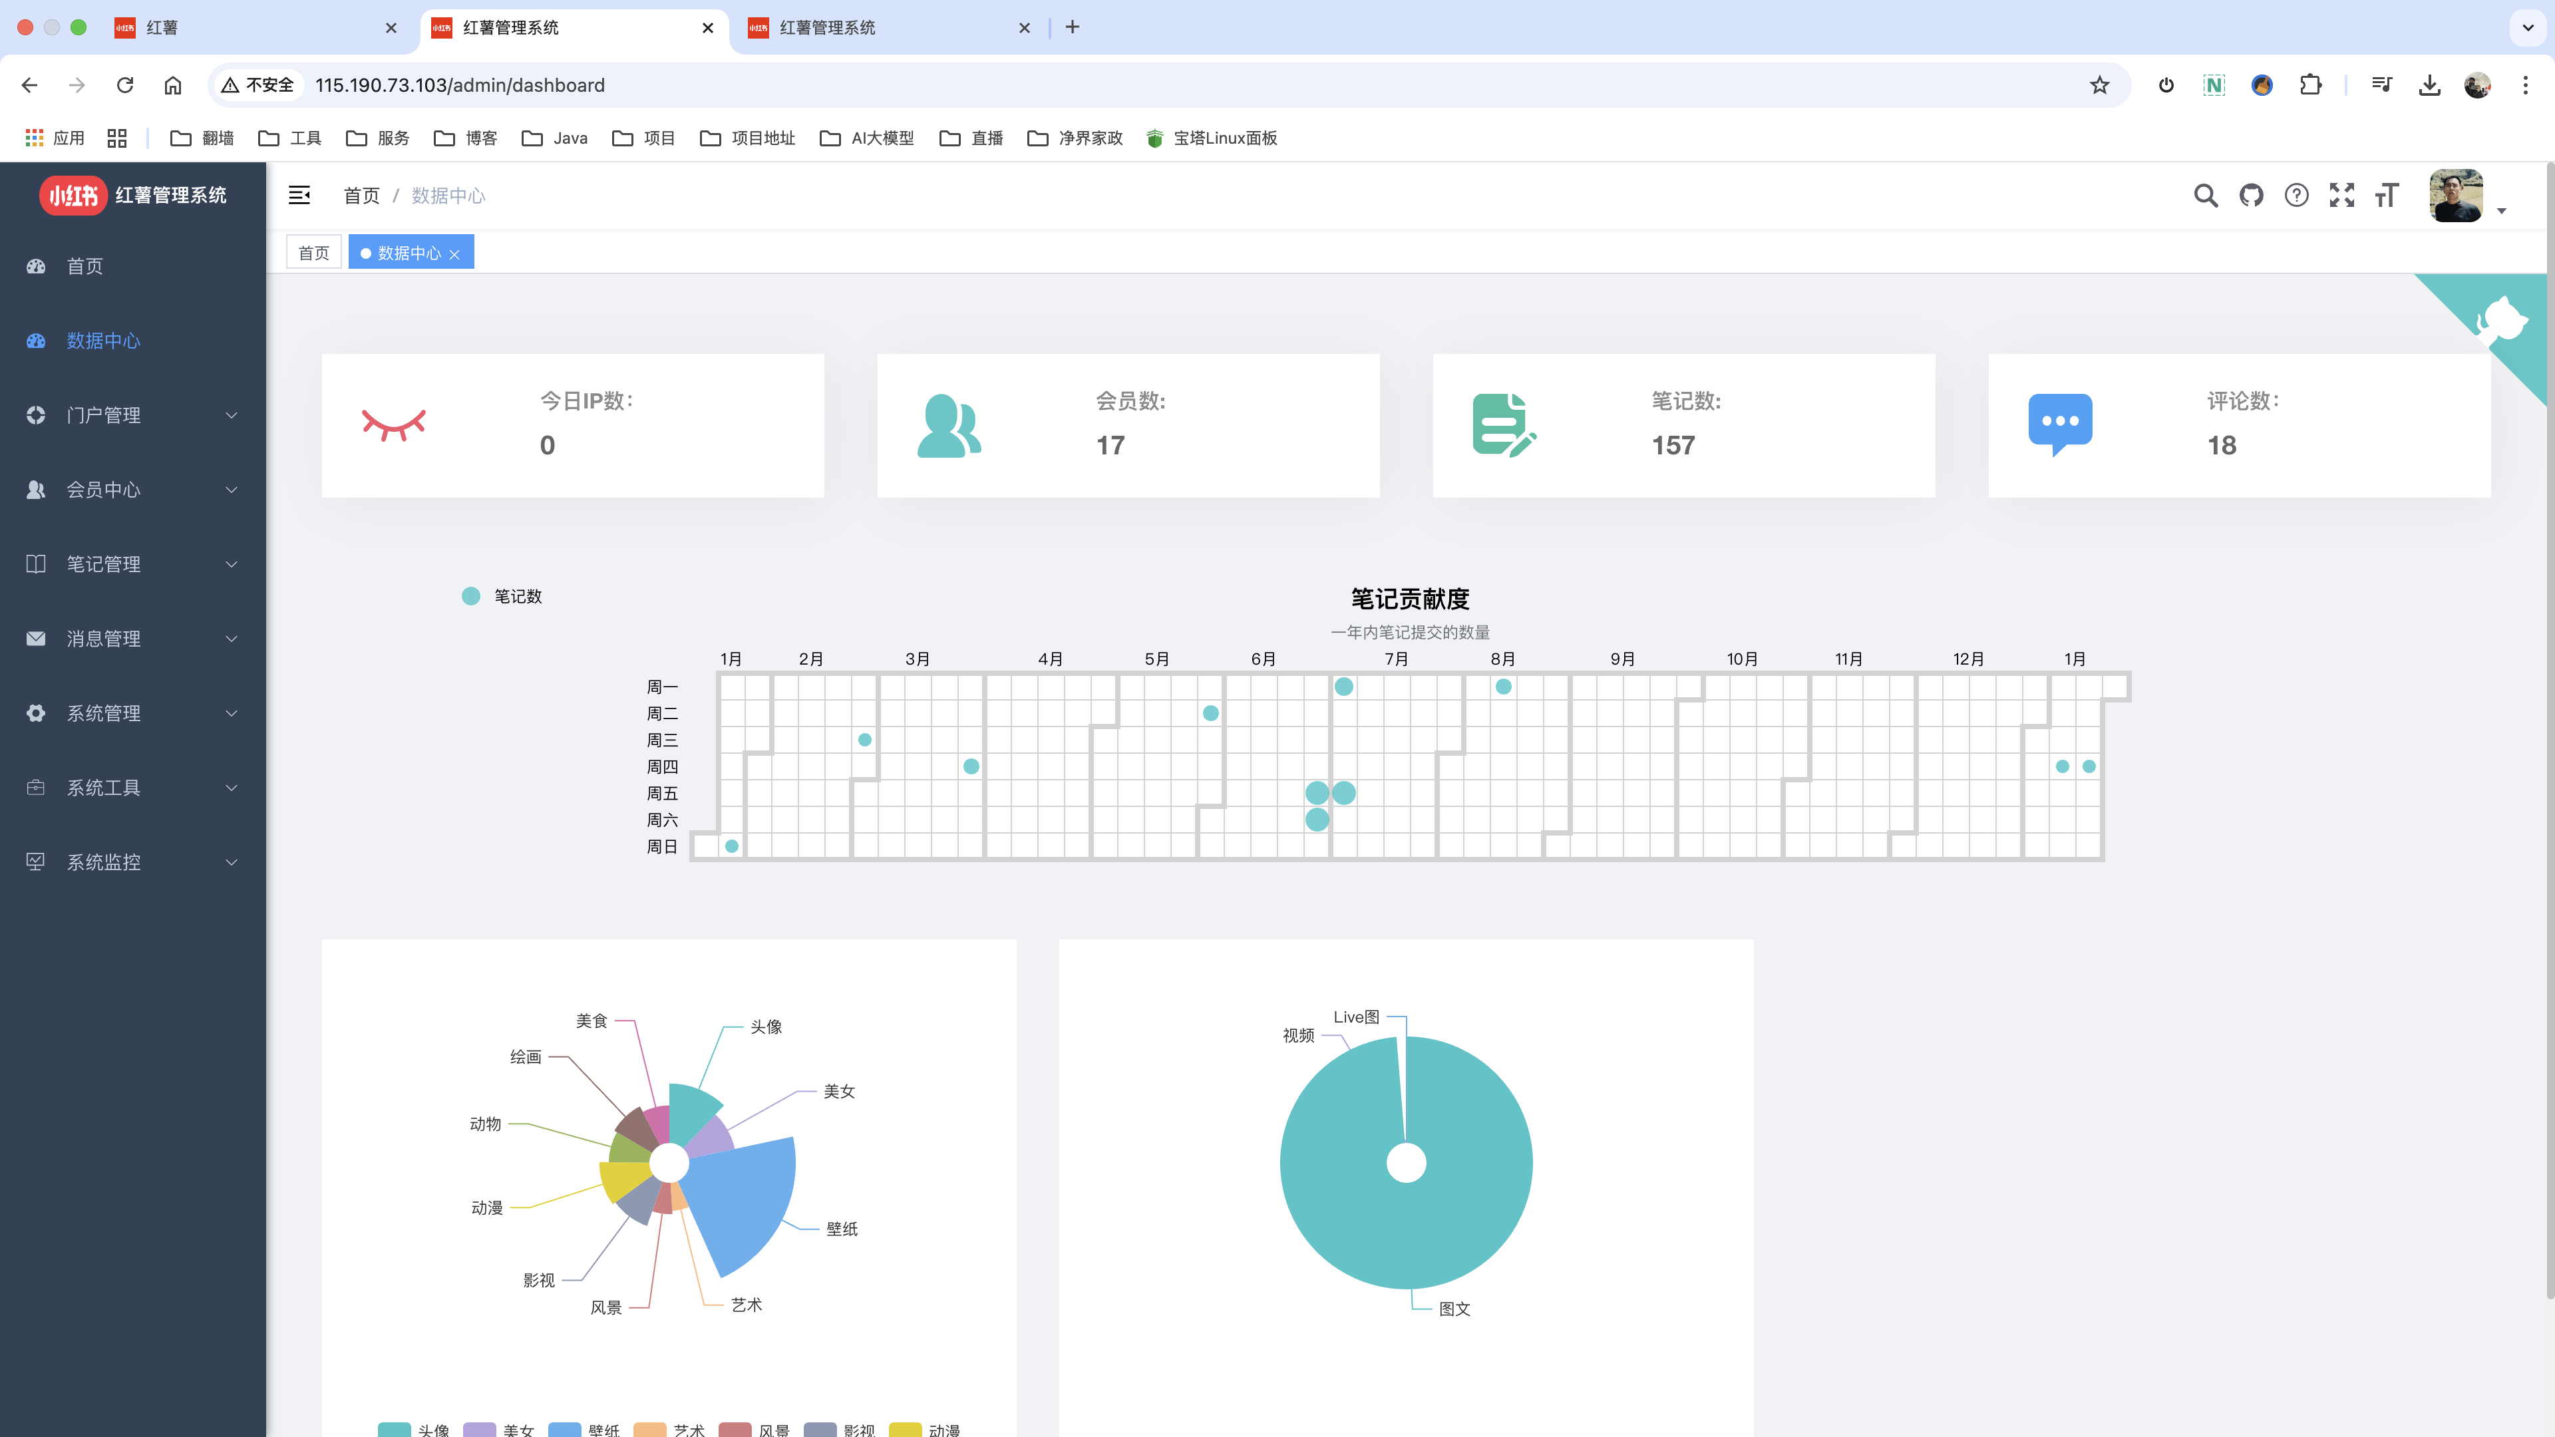Open the search magnifier in header
2555x1437 pixels.
tap(2205, 196)
